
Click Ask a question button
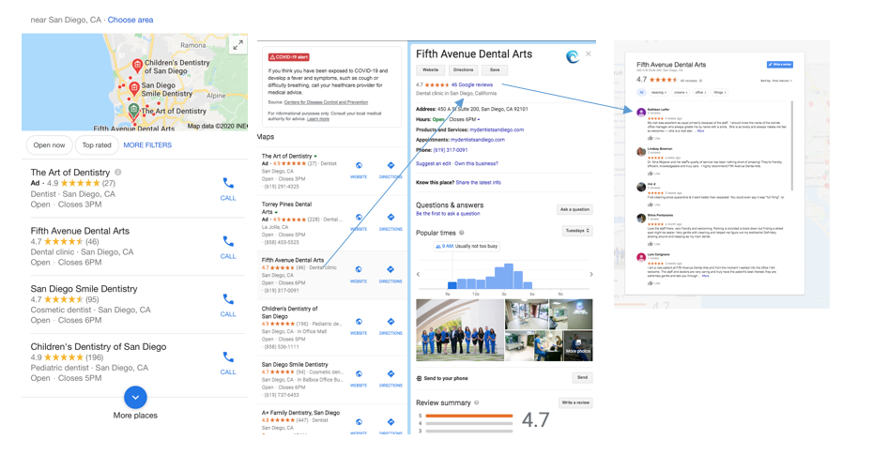tap(574, 210)
